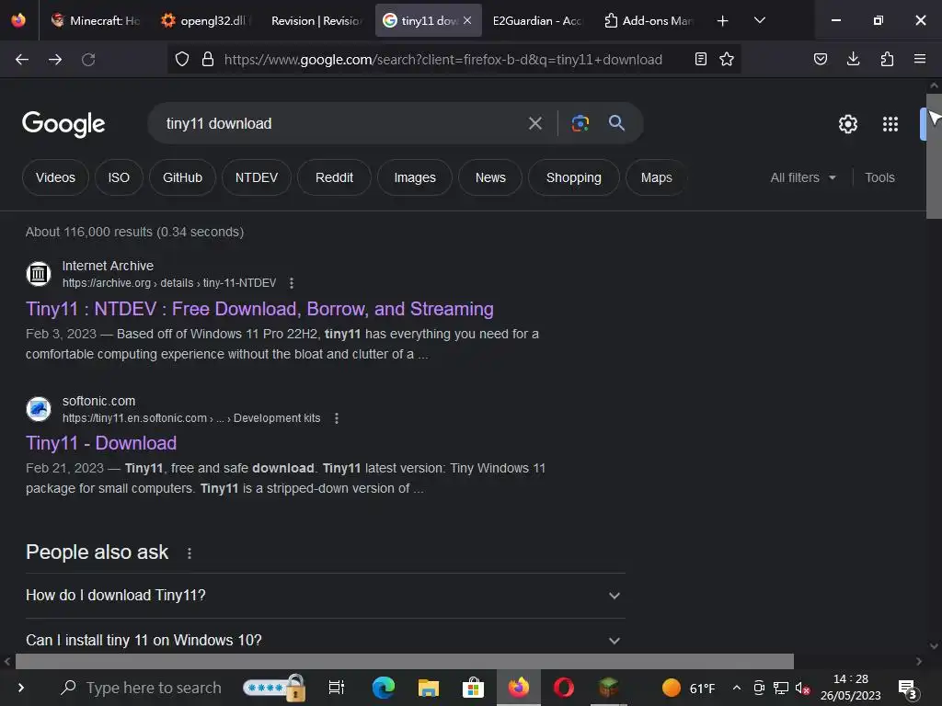Open the notification center
This screenshot has height=706, width=942.
pyautogui.click(x=908, y=689)
